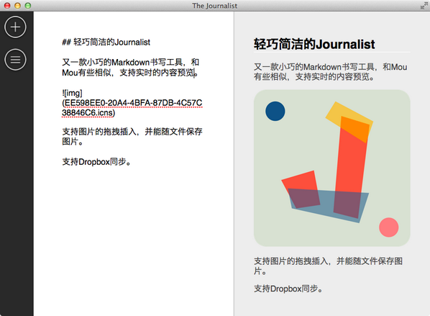Open the entries list hamburger icon

15,60
